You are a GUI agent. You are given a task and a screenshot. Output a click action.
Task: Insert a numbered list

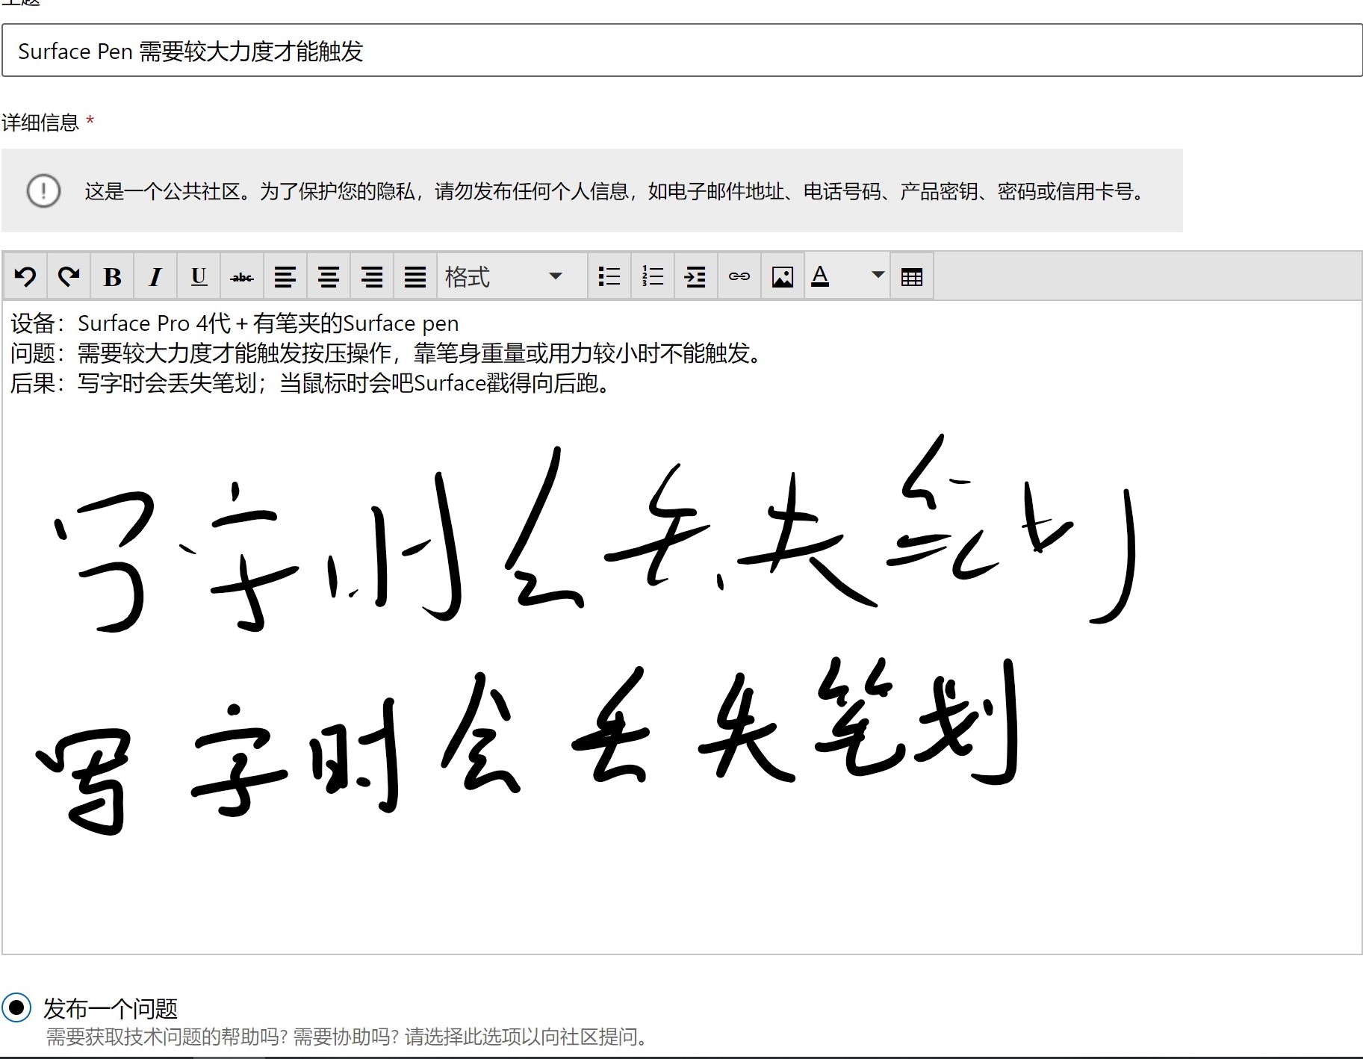653,277
